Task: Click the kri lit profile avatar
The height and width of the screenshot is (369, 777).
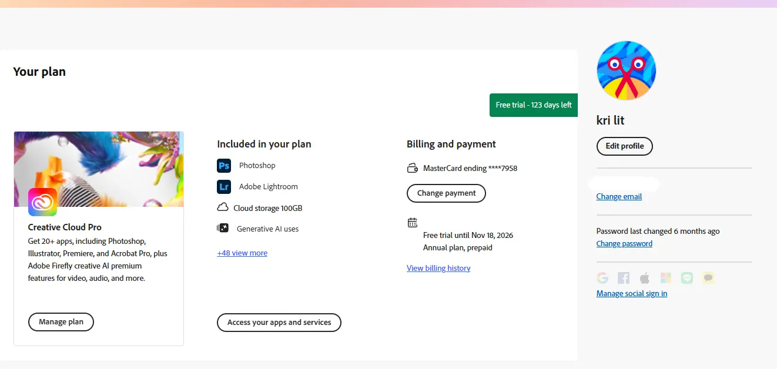Action: coord(627,71)
